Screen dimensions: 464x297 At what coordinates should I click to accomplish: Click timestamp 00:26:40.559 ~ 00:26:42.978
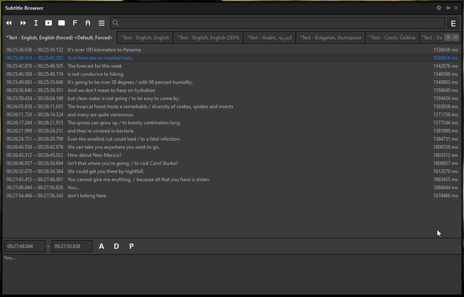(x=35, y=147)
